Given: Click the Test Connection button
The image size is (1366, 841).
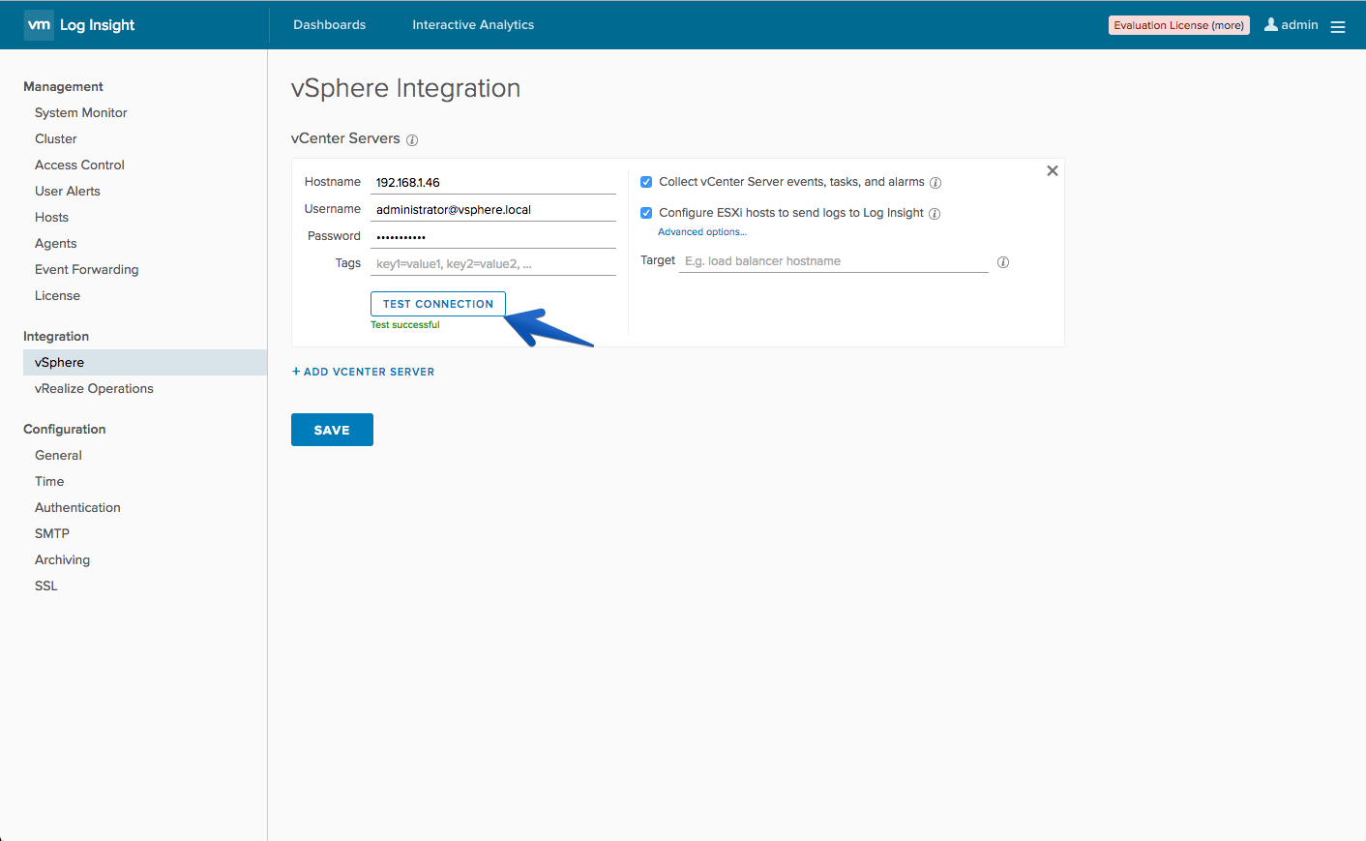Looking at the screenshot, I should click(438, 304).
